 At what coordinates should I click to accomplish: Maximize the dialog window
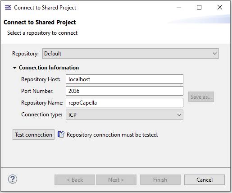pos(199,7)
